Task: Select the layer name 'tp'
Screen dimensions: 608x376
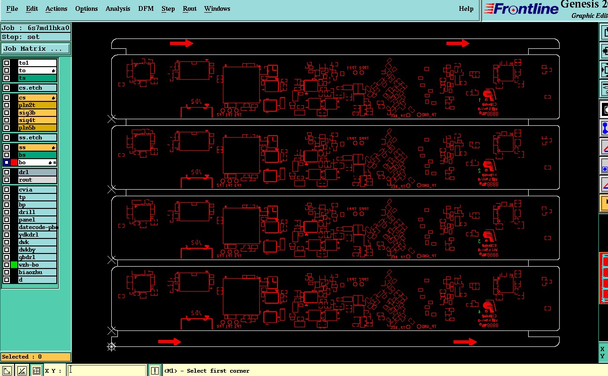Action: click(37, 197)
